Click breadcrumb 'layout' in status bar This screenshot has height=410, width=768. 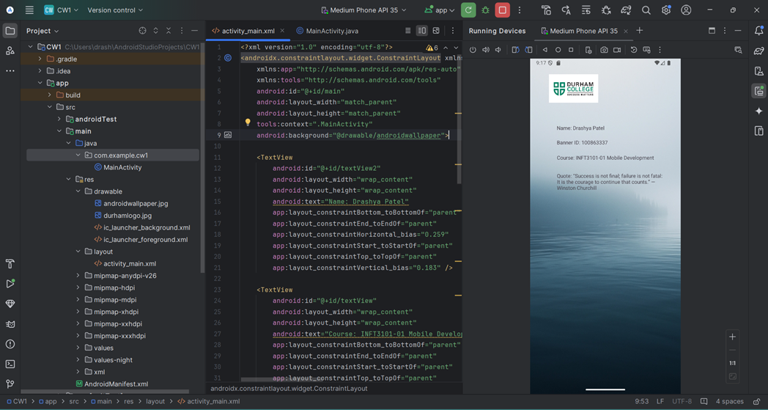[x=155, y=401]
